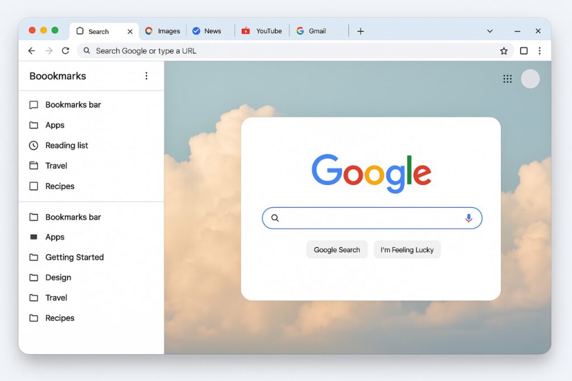Select the Getting Started bookmark folder
Image resolution: width=572 pixels, height=381 pixels.
pos(74,257)
